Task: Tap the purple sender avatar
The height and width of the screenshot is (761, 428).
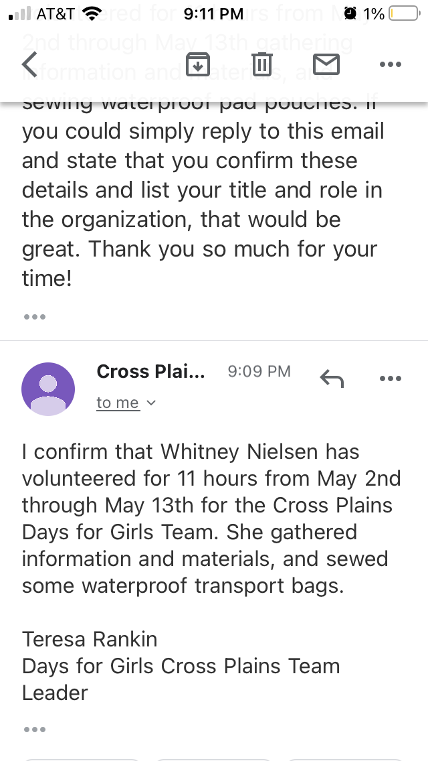Action: [48, 389]
